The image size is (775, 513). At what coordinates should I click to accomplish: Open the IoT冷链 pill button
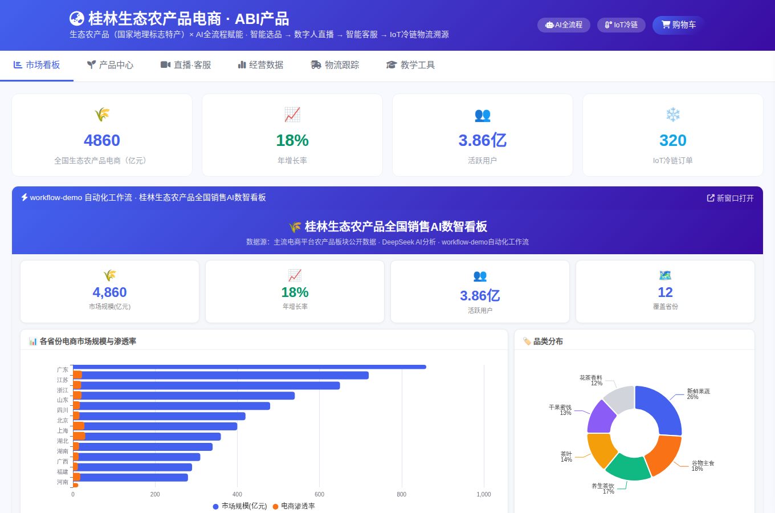621,25
